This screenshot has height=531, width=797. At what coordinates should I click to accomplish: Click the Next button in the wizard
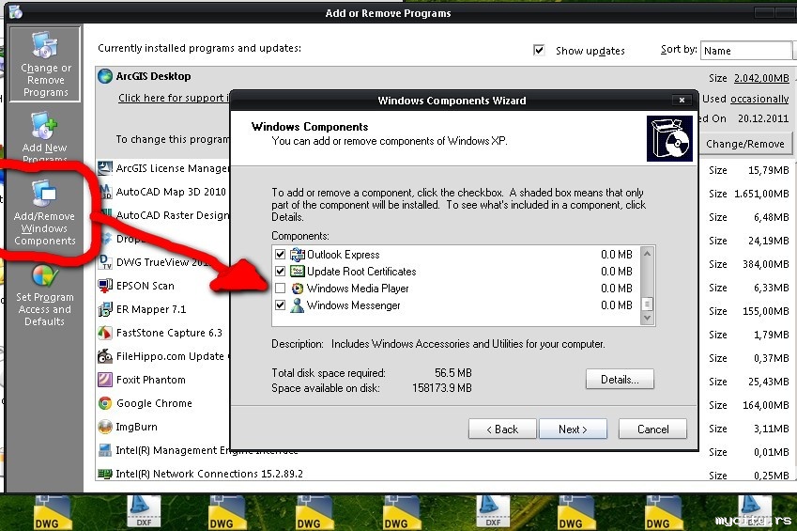(573, 429)
